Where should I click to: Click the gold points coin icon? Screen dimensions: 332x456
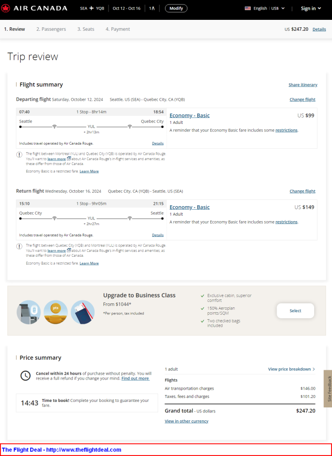(x=55, y=312)
